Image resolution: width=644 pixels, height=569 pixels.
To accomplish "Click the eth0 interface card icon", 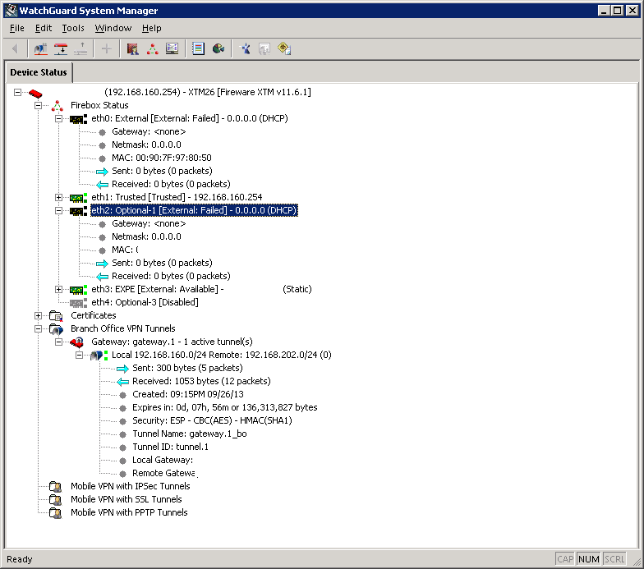I will [78, 119].
